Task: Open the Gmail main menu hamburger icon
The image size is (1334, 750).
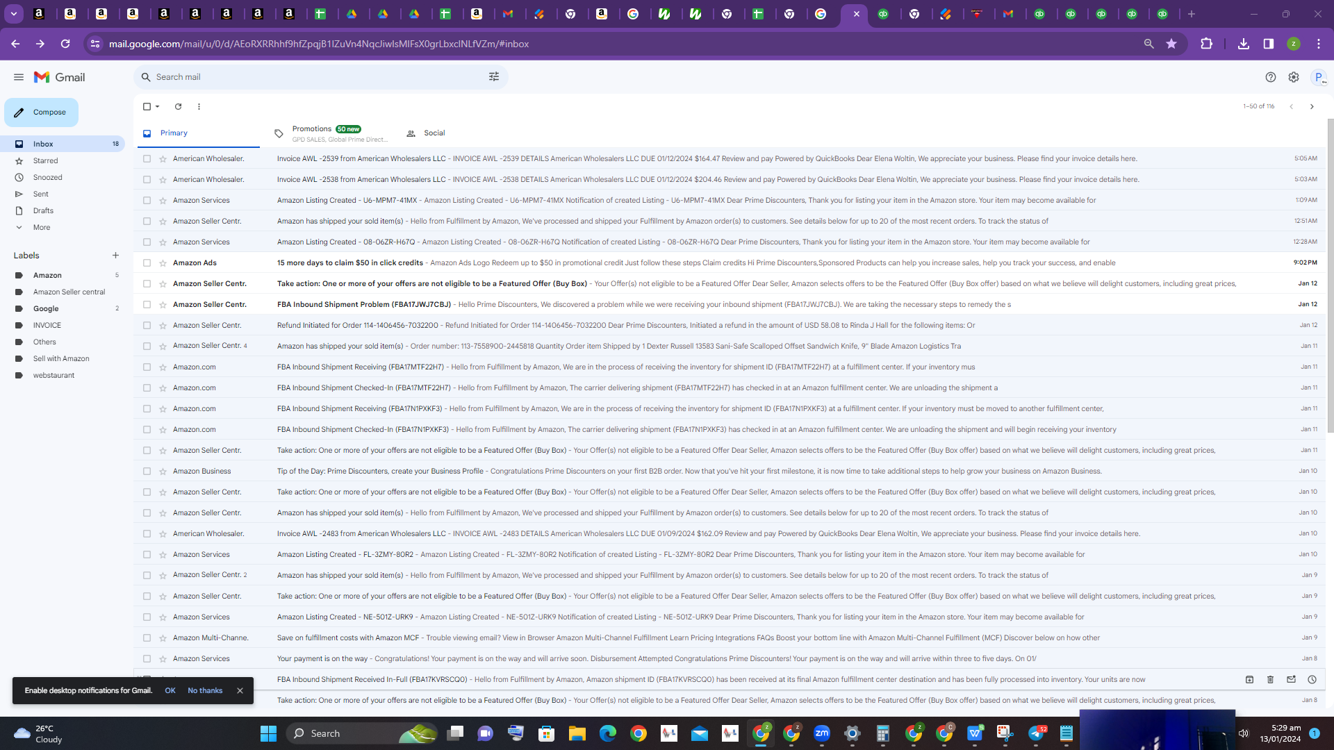Action: pos(19,77)
